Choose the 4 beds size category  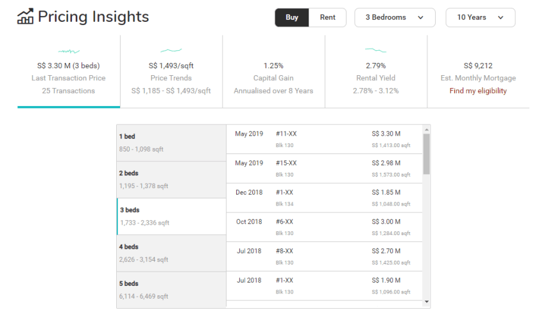point(171,253)
